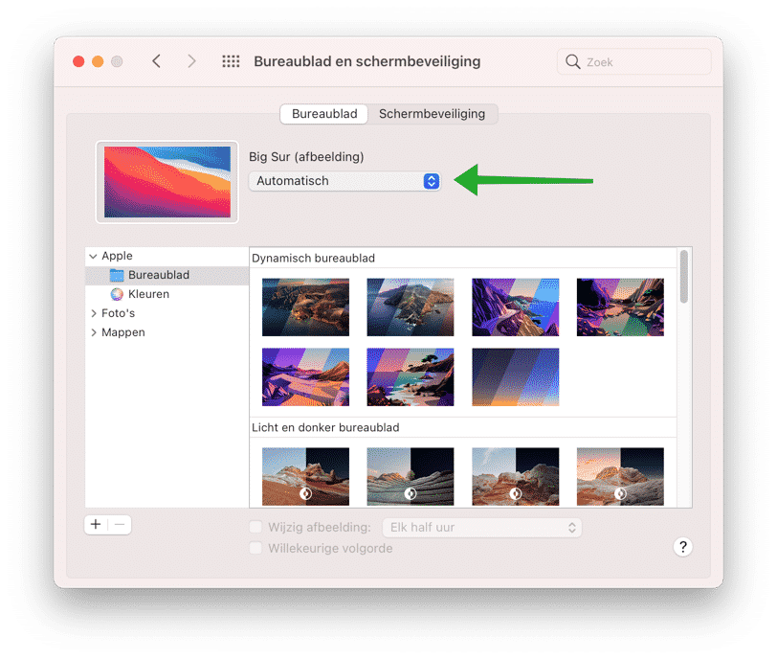Collapse the Apple tree section
This screenshot has width=777, height=659.
[x=93, y=257]
